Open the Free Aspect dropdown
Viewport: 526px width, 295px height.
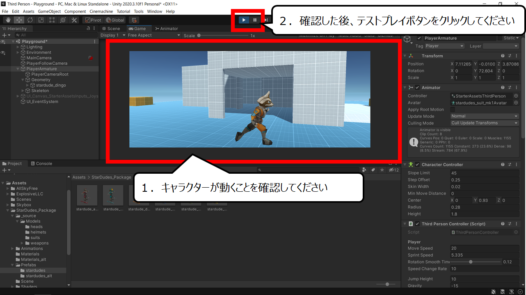[x=154, y=35]
